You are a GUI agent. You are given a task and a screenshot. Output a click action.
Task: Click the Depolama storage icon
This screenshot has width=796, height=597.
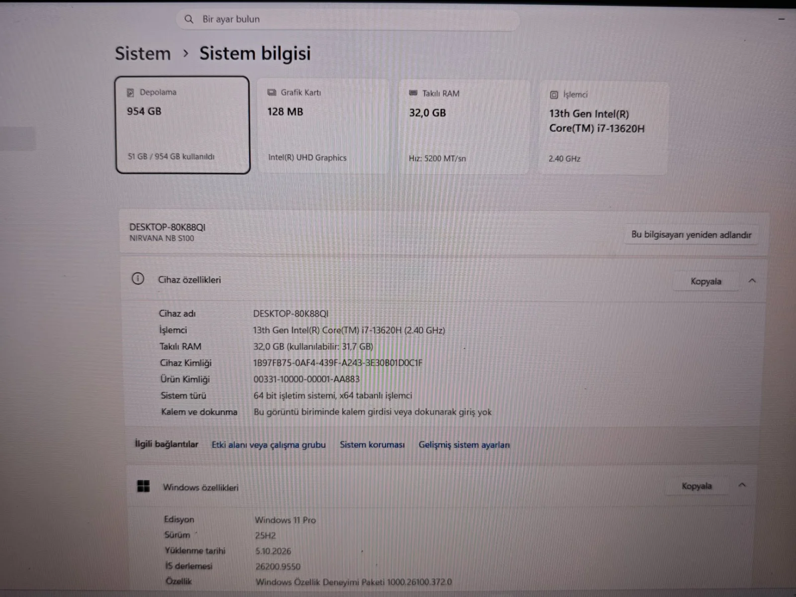coord(130,93)
